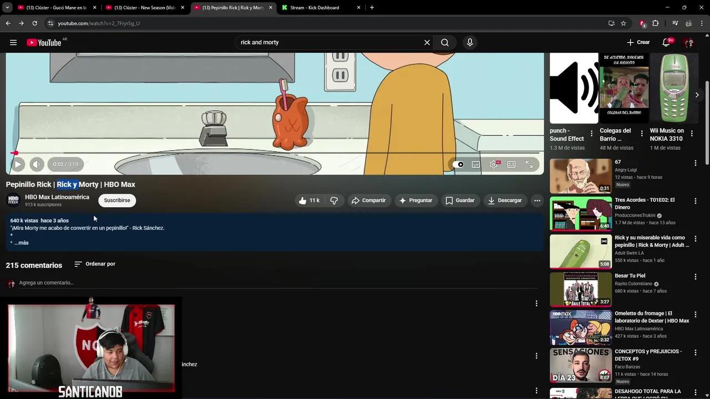Open a new browser tab
This screenshot has height=399, width=710.
tap(372, 8)
